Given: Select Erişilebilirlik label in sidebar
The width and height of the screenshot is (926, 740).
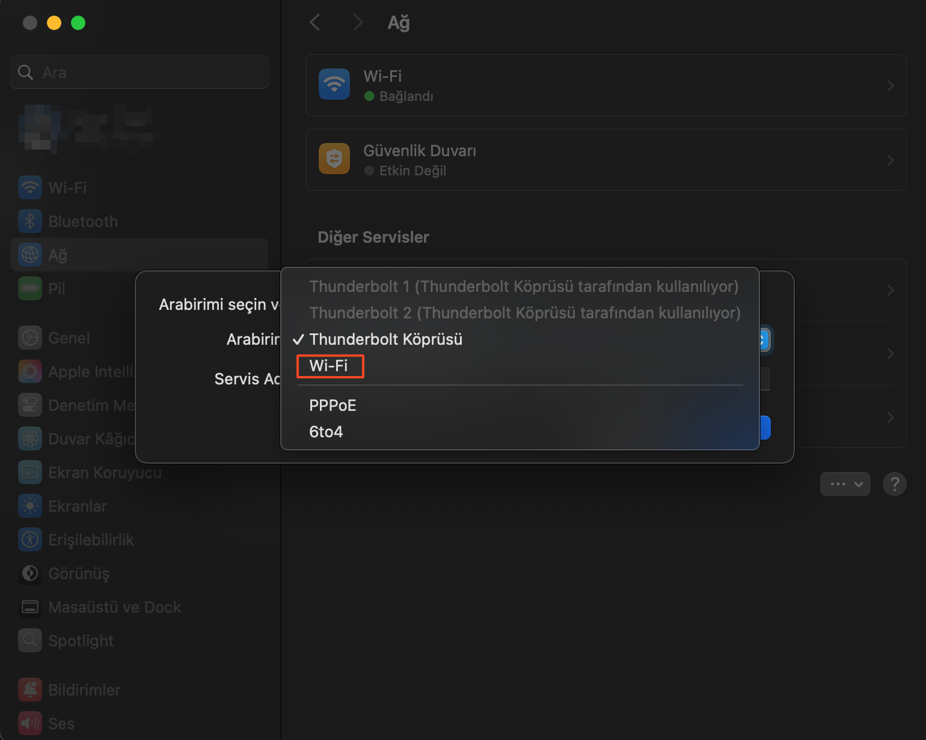Looking at the screenshot, I should (x=91, y=540).
